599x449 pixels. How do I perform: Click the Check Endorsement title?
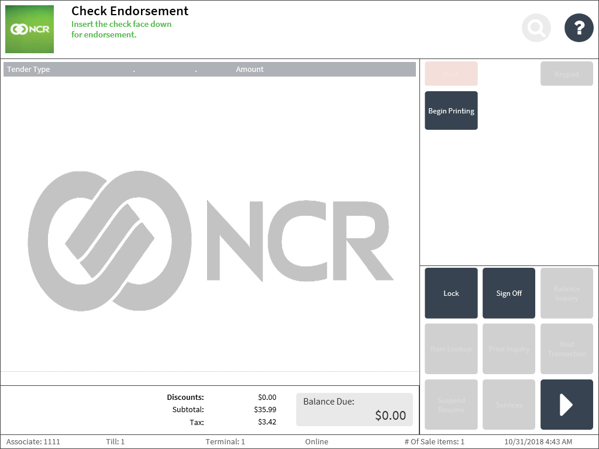130,11
